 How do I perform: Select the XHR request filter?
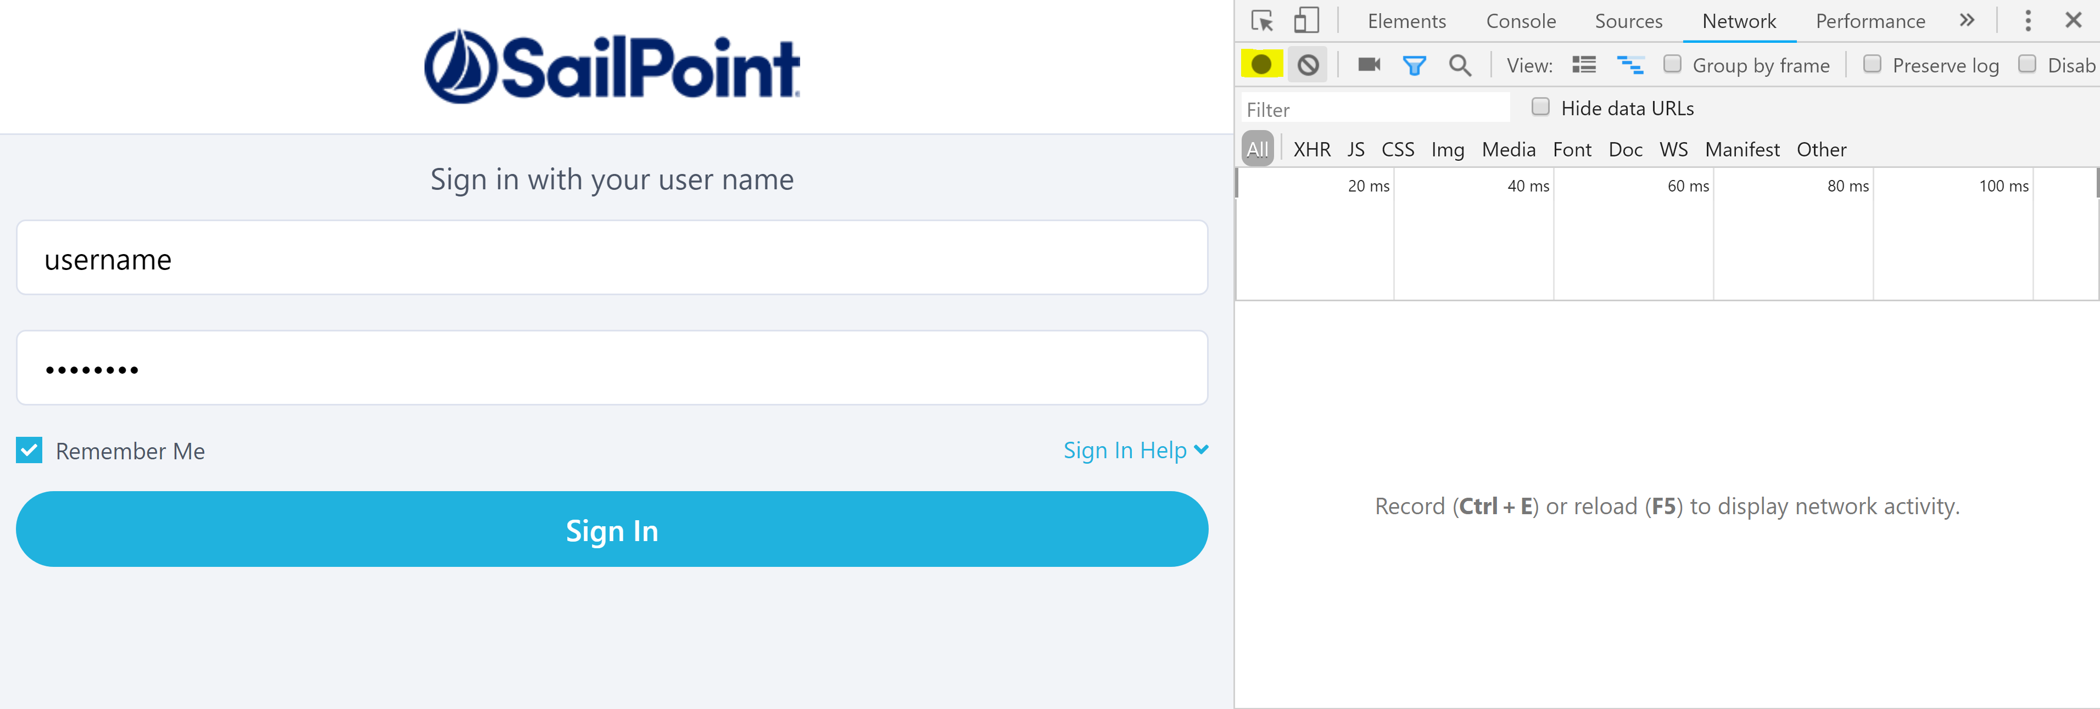(x=1312, y=149)
